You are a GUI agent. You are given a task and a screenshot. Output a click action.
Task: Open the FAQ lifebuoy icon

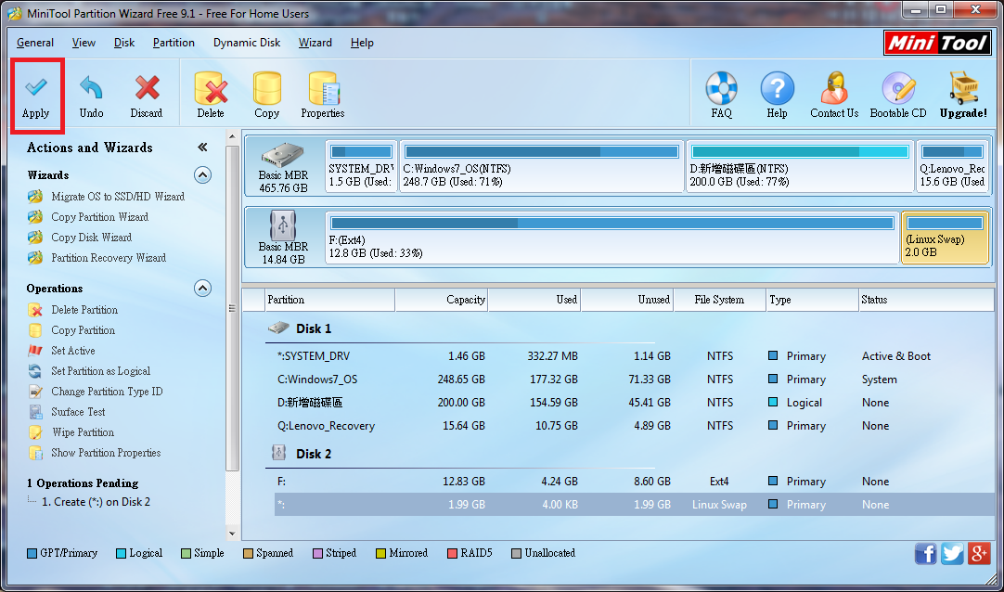click(x=721, y=96)
